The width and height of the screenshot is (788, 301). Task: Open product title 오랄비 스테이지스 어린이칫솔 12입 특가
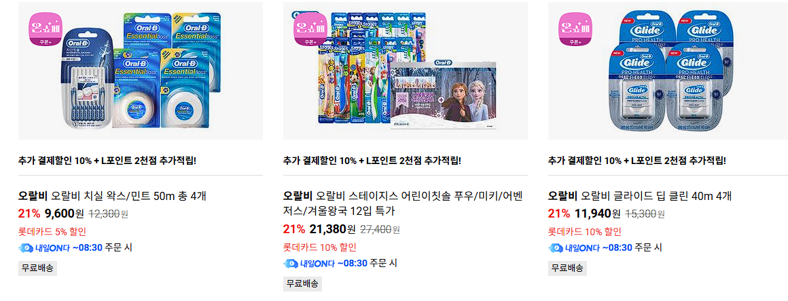(404, 203)
